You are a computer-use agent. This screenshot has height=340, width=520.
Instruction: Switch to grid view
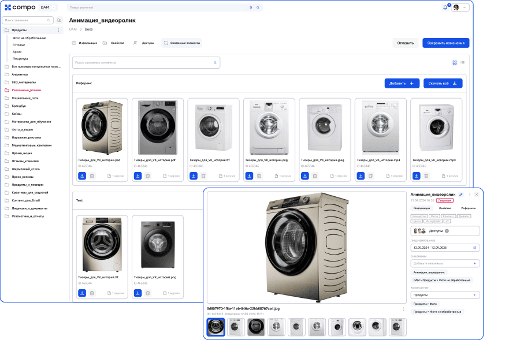(455, 62)
